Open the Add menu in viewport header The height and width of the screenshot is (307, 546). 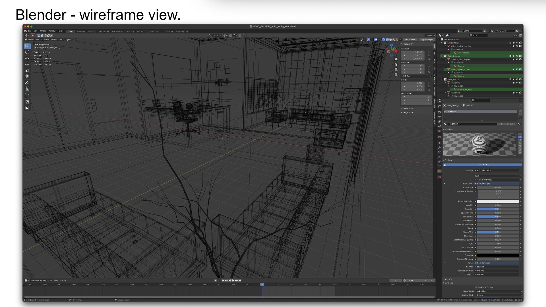[61, 40]
